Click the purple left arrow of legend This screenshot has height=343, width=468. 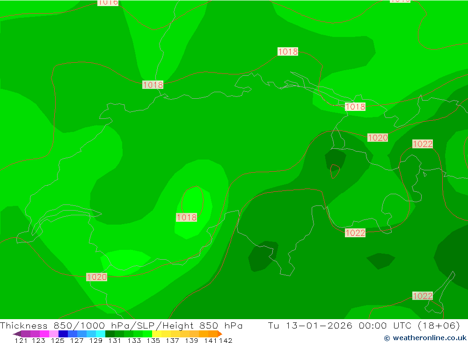[x=17, y=334]
